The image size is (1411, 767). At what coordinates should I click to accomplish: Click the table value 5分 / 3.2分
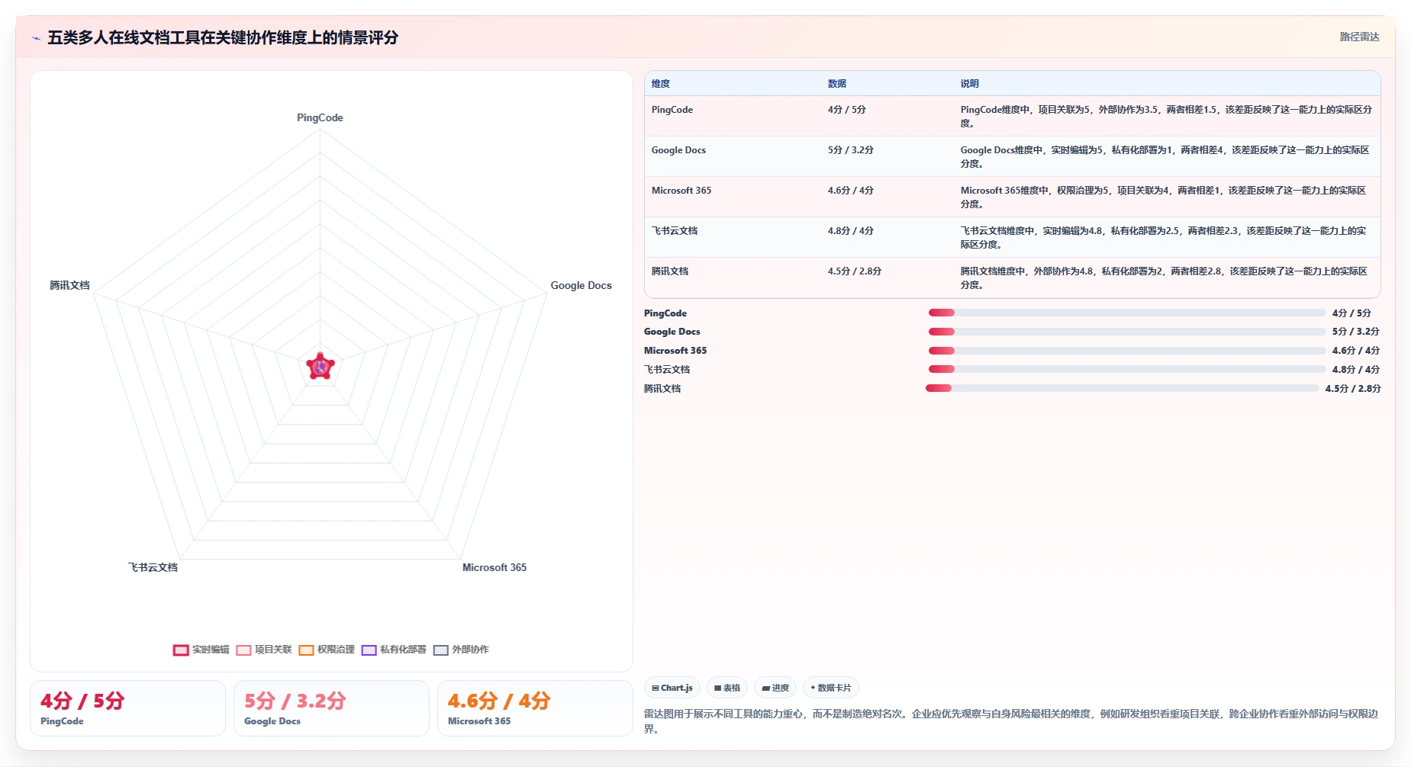(851, 150)
